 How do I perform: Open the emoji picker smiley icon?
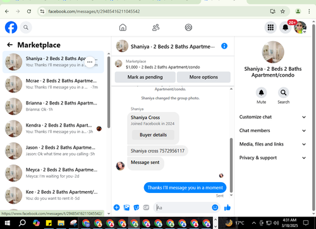(x=215, y=207)
